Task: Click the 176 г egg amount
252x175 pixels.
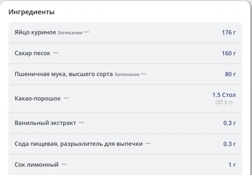Action: coord(229,32)
